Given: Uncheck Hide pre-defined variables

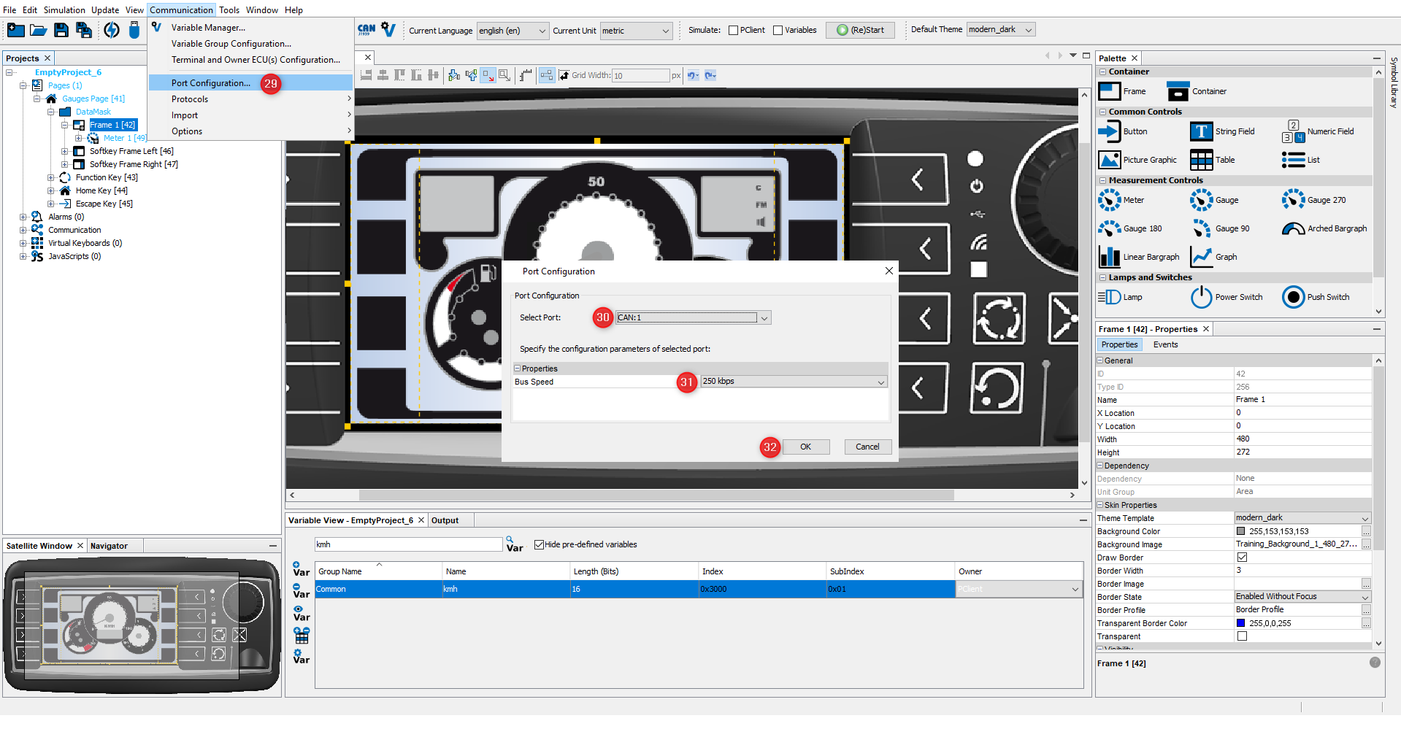Looking at the screenshot, I should (x=539, y=544).
